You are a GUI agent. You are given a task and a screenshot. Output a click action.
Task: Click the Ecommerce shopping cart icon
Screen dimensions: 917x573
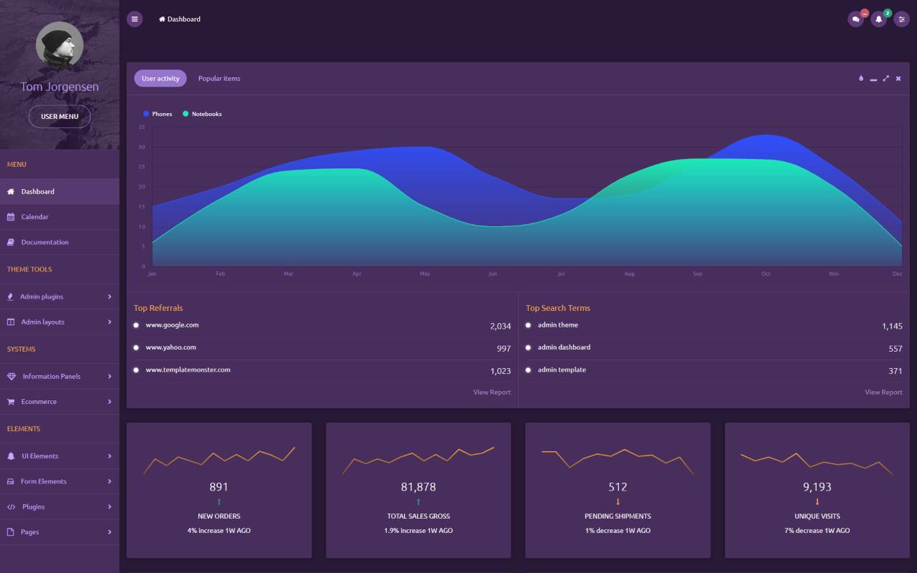11,402
